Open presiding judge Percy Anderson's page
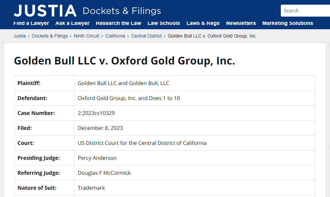Viewport: 330px width, 197px height. coord(97,158)
